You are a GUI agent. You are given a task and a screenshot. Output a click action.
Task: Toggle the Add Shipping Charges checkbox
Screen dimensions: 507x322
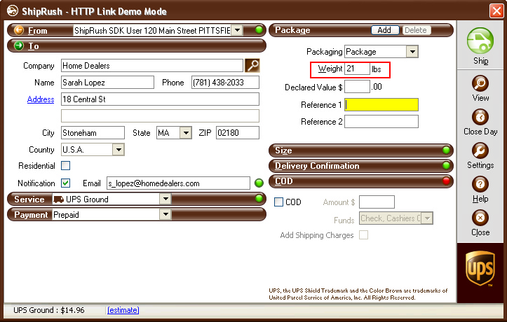tap(364, 235)
